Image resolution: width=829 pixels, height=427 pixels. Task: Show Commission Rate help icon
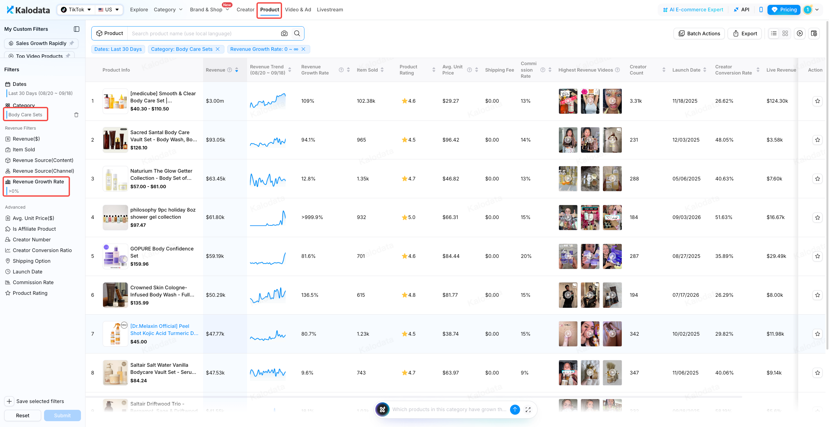(543, 70)
